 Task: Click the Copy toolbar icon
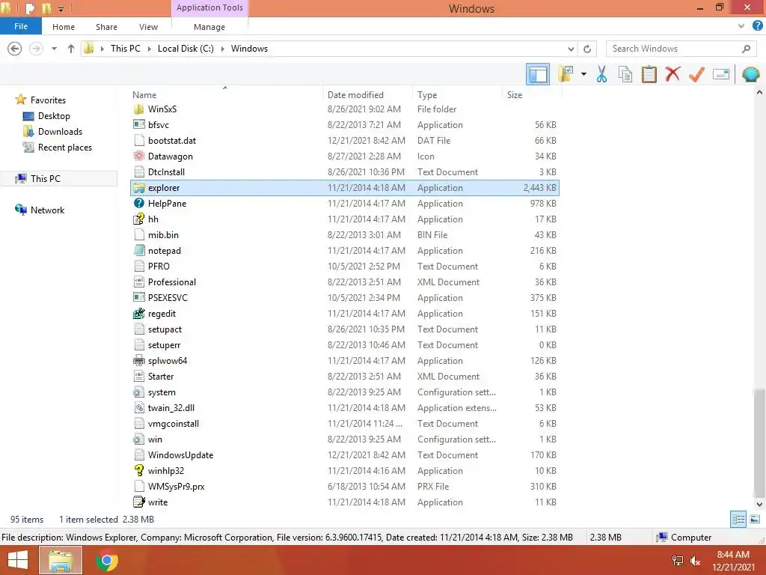coord(625,74)
